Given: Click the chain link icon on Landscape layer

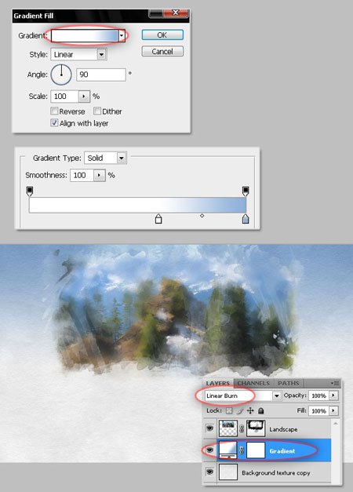Looking at the screenshot, I should 242,428.
